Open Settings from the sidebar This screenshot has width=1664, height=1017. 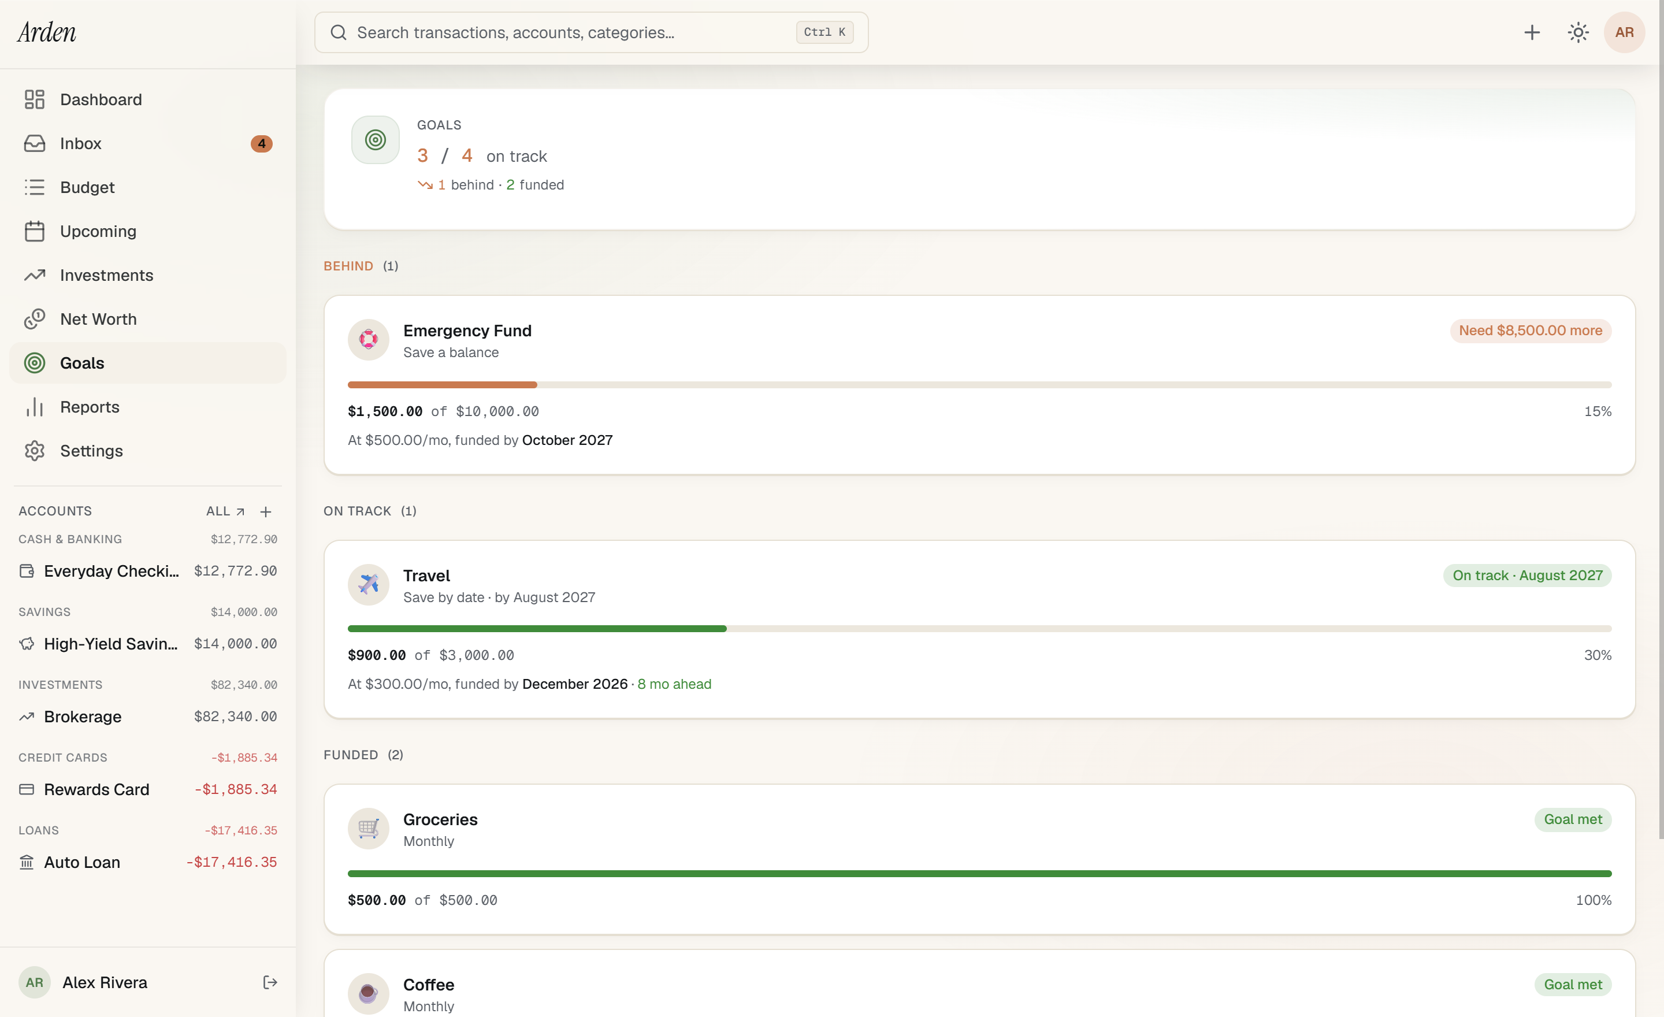click(x=148, y=450)
